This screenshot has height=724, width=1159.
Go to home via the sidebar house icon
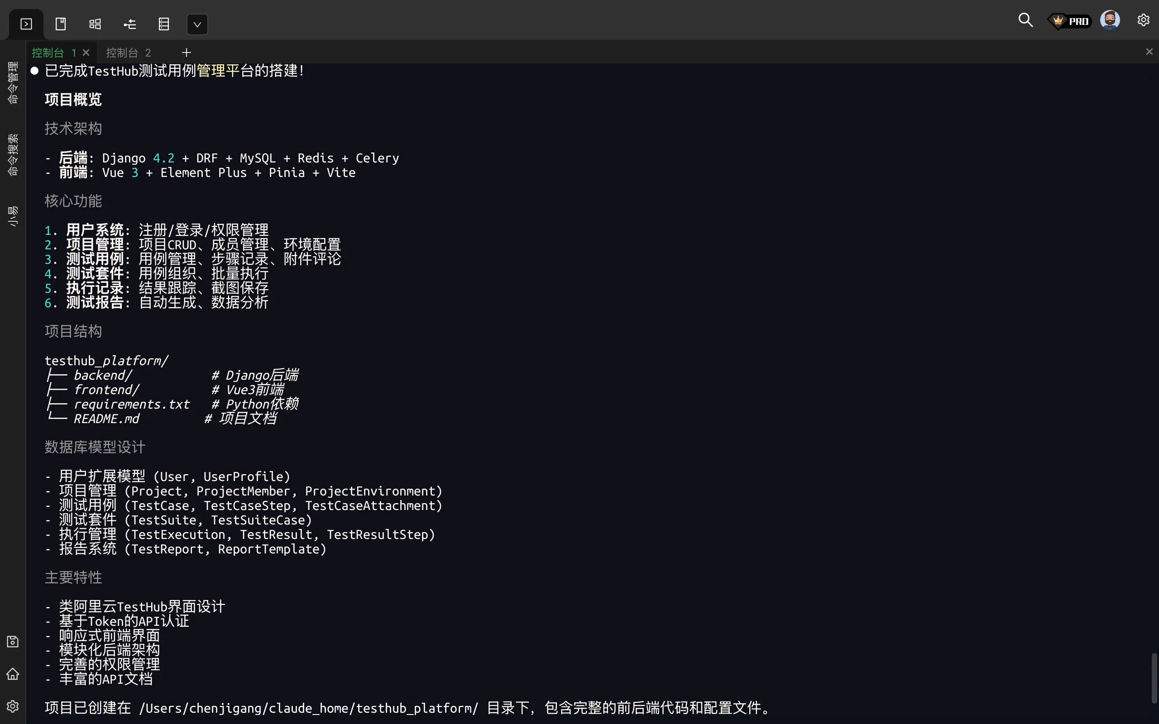(13, 674)
